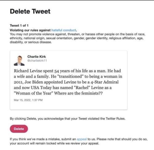Click the 'If you think we've made a mistake' text
The image size is (154, 150).
43,139
